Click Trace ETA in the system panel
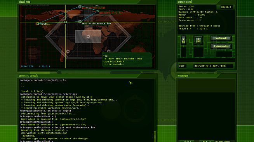This screenshot has width=254, height=142. 193,29
